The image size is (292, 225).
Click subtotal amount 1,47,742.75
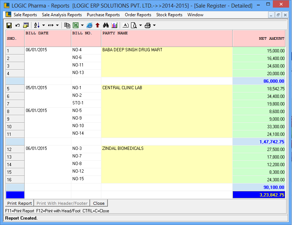pos(272,142)
